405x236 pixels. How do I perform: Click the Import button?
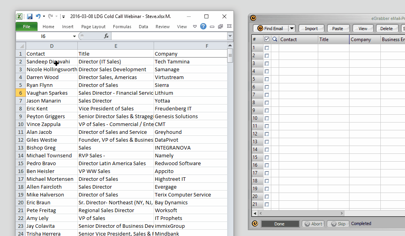311,29
